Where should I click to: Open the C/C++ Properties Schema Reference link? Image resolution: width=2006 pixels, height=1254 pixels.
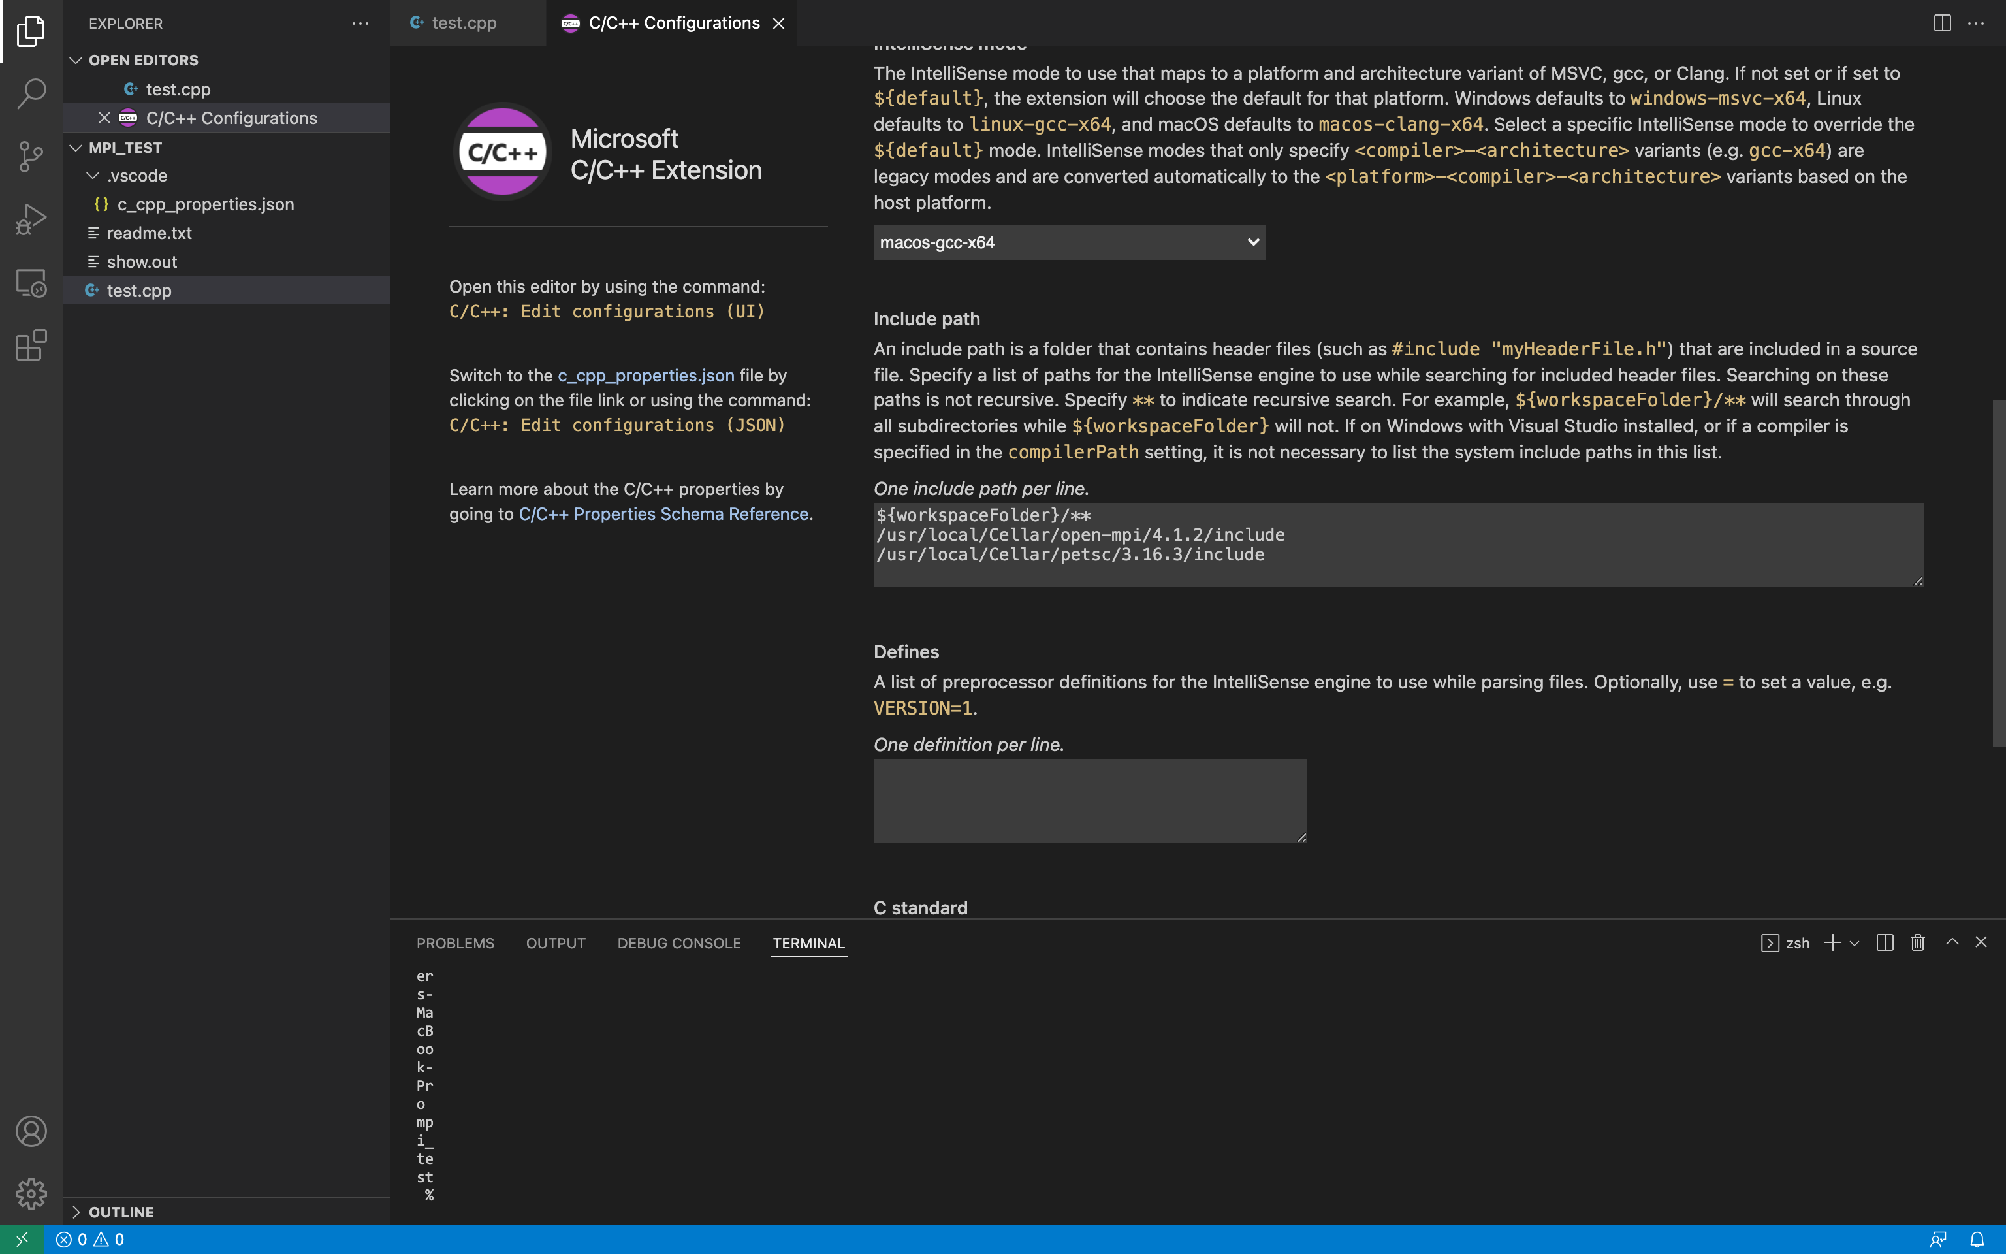click(663, 513)
